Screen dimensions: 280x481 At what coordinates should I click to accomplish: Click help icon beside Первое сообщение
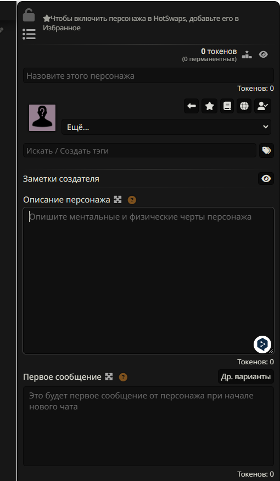pos(123,377)
